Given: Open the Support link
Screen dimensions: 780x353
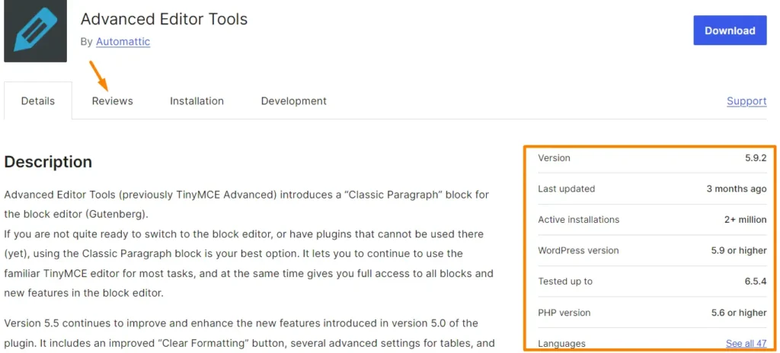Looking at the screenshot, I should 746,101.
